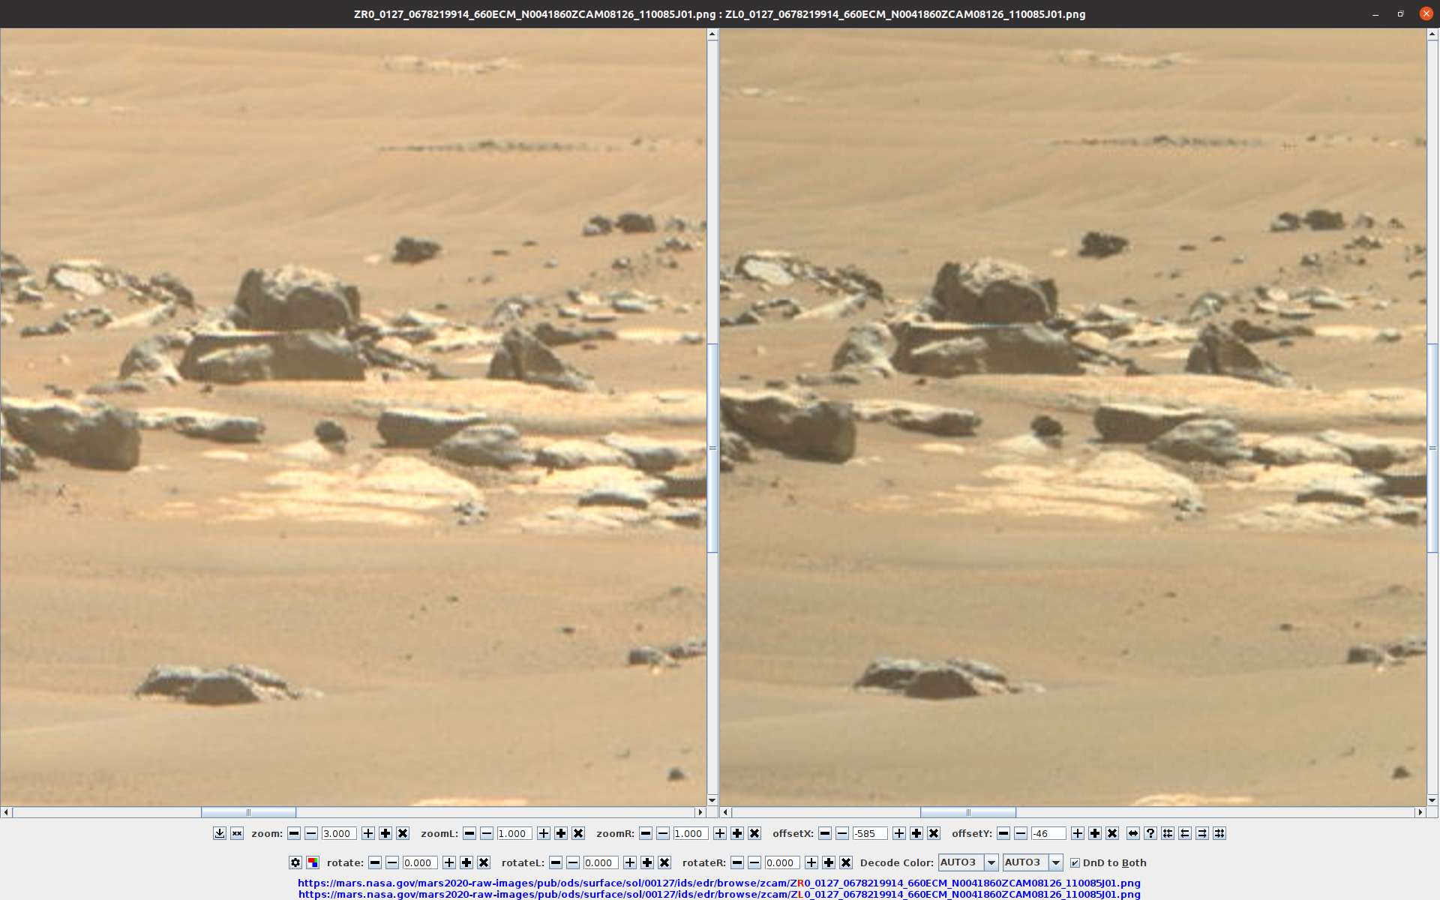Click the download/save icon left of zoom

coord(219,833)
